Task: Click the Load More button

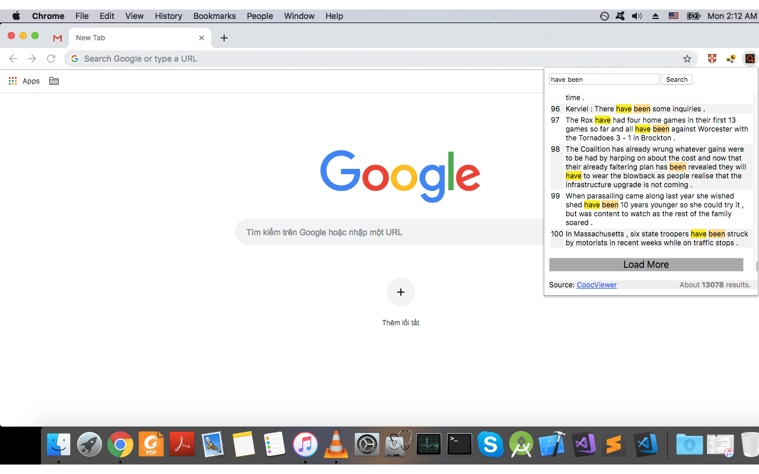Action: click(646, 265)
